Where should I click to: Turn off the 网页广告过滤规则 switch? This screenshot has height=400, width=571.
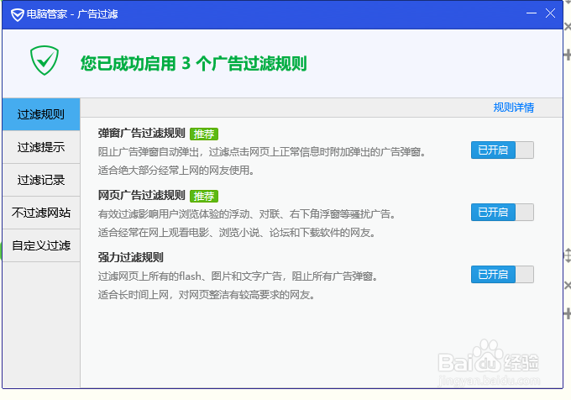(x=502, y=212)
